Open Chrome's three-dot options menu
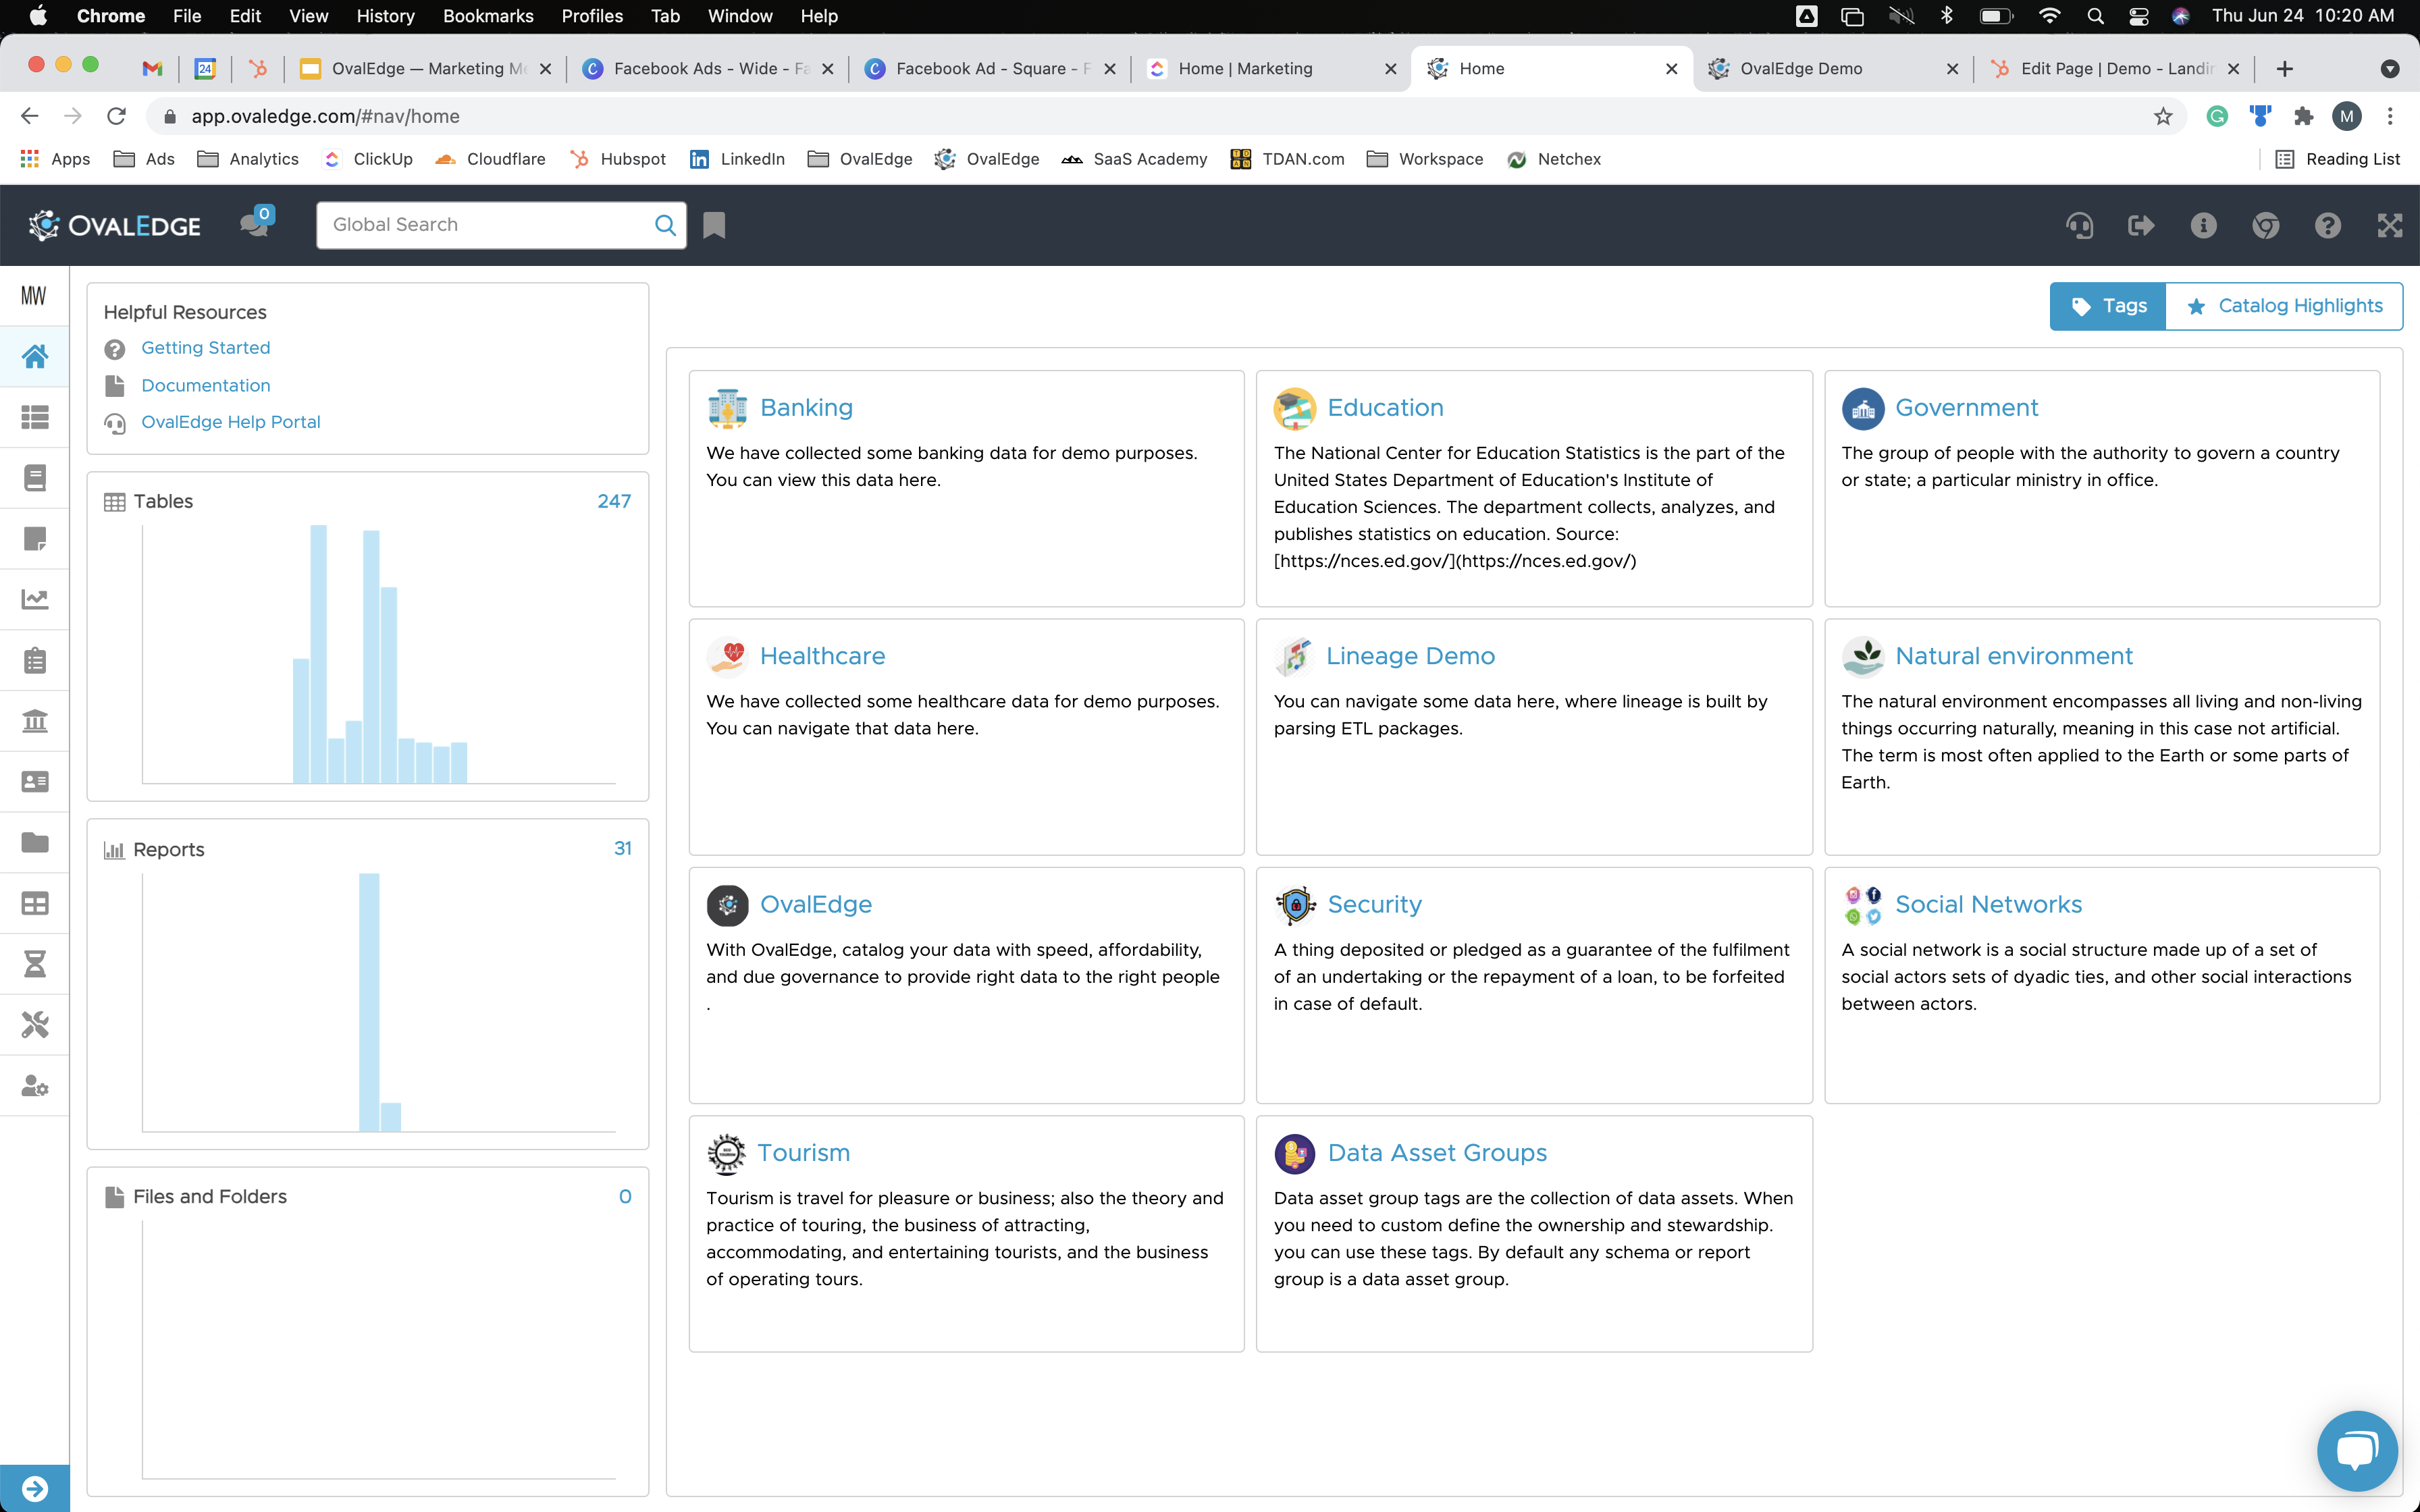 2390,116
